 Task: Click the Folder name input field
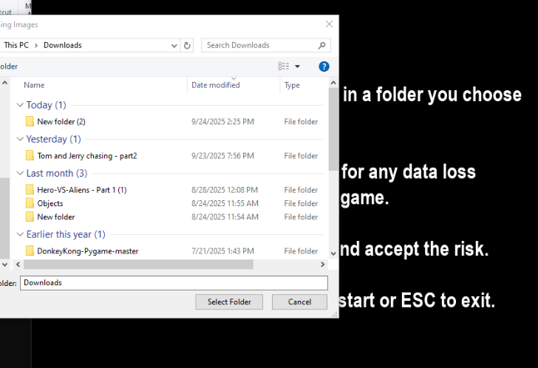[x=174, y=282]
